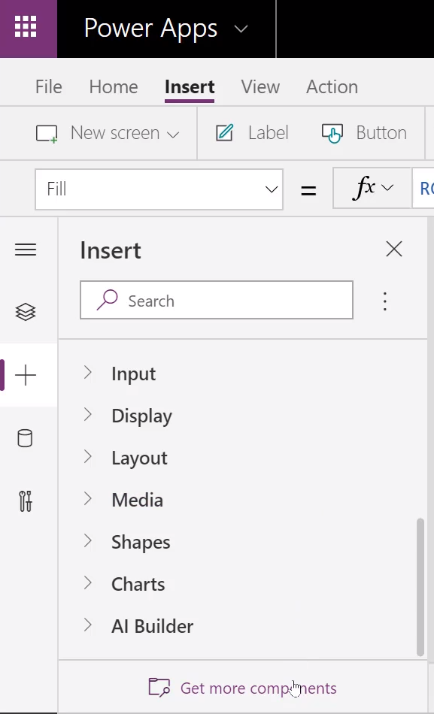Image resolution: width=434 pixels, height=714 pixels.
Task: Click the hamburger menu icon in sidebar
Action: pyautogui.click(x=26, y=250)
